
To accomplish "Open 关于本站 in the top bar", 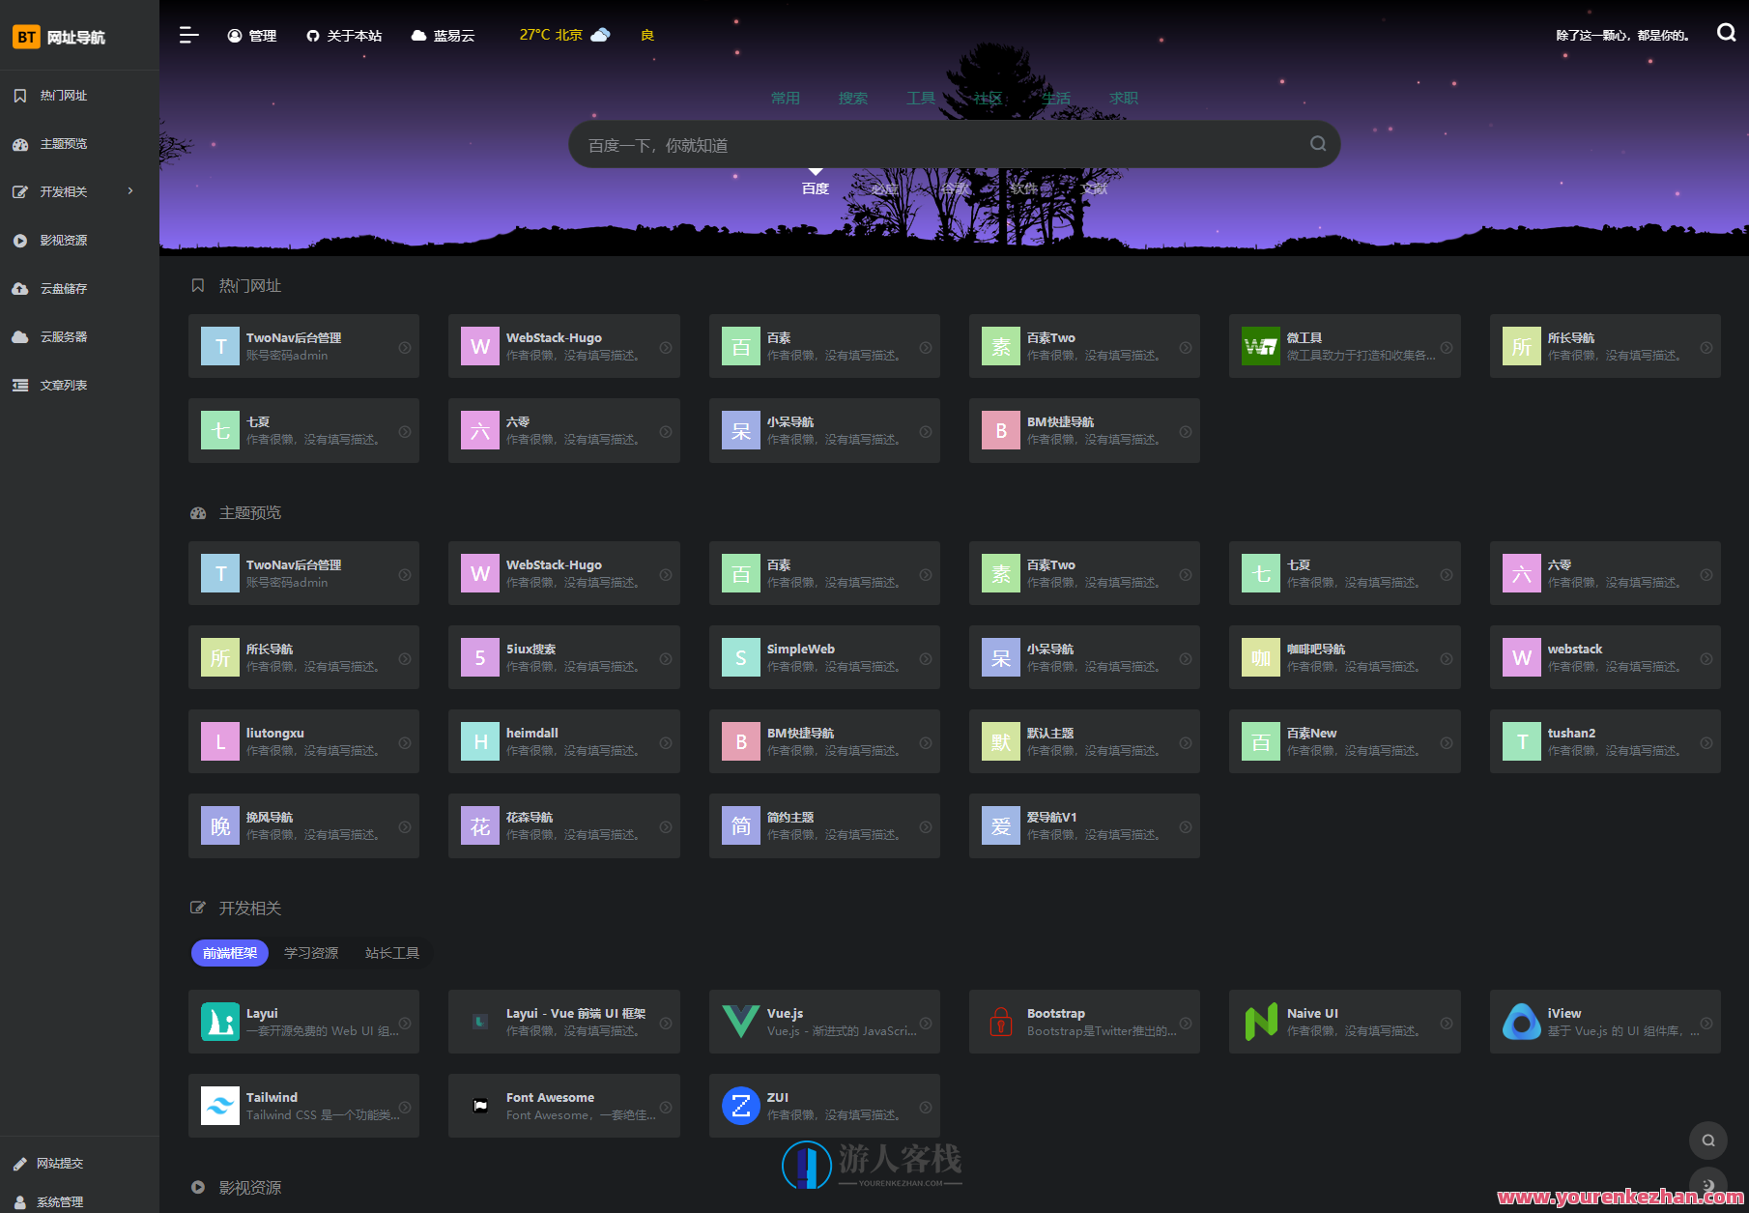I will click(x=344, y=36).
